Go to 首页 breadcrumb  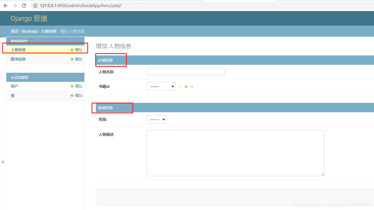pos(15,31)
